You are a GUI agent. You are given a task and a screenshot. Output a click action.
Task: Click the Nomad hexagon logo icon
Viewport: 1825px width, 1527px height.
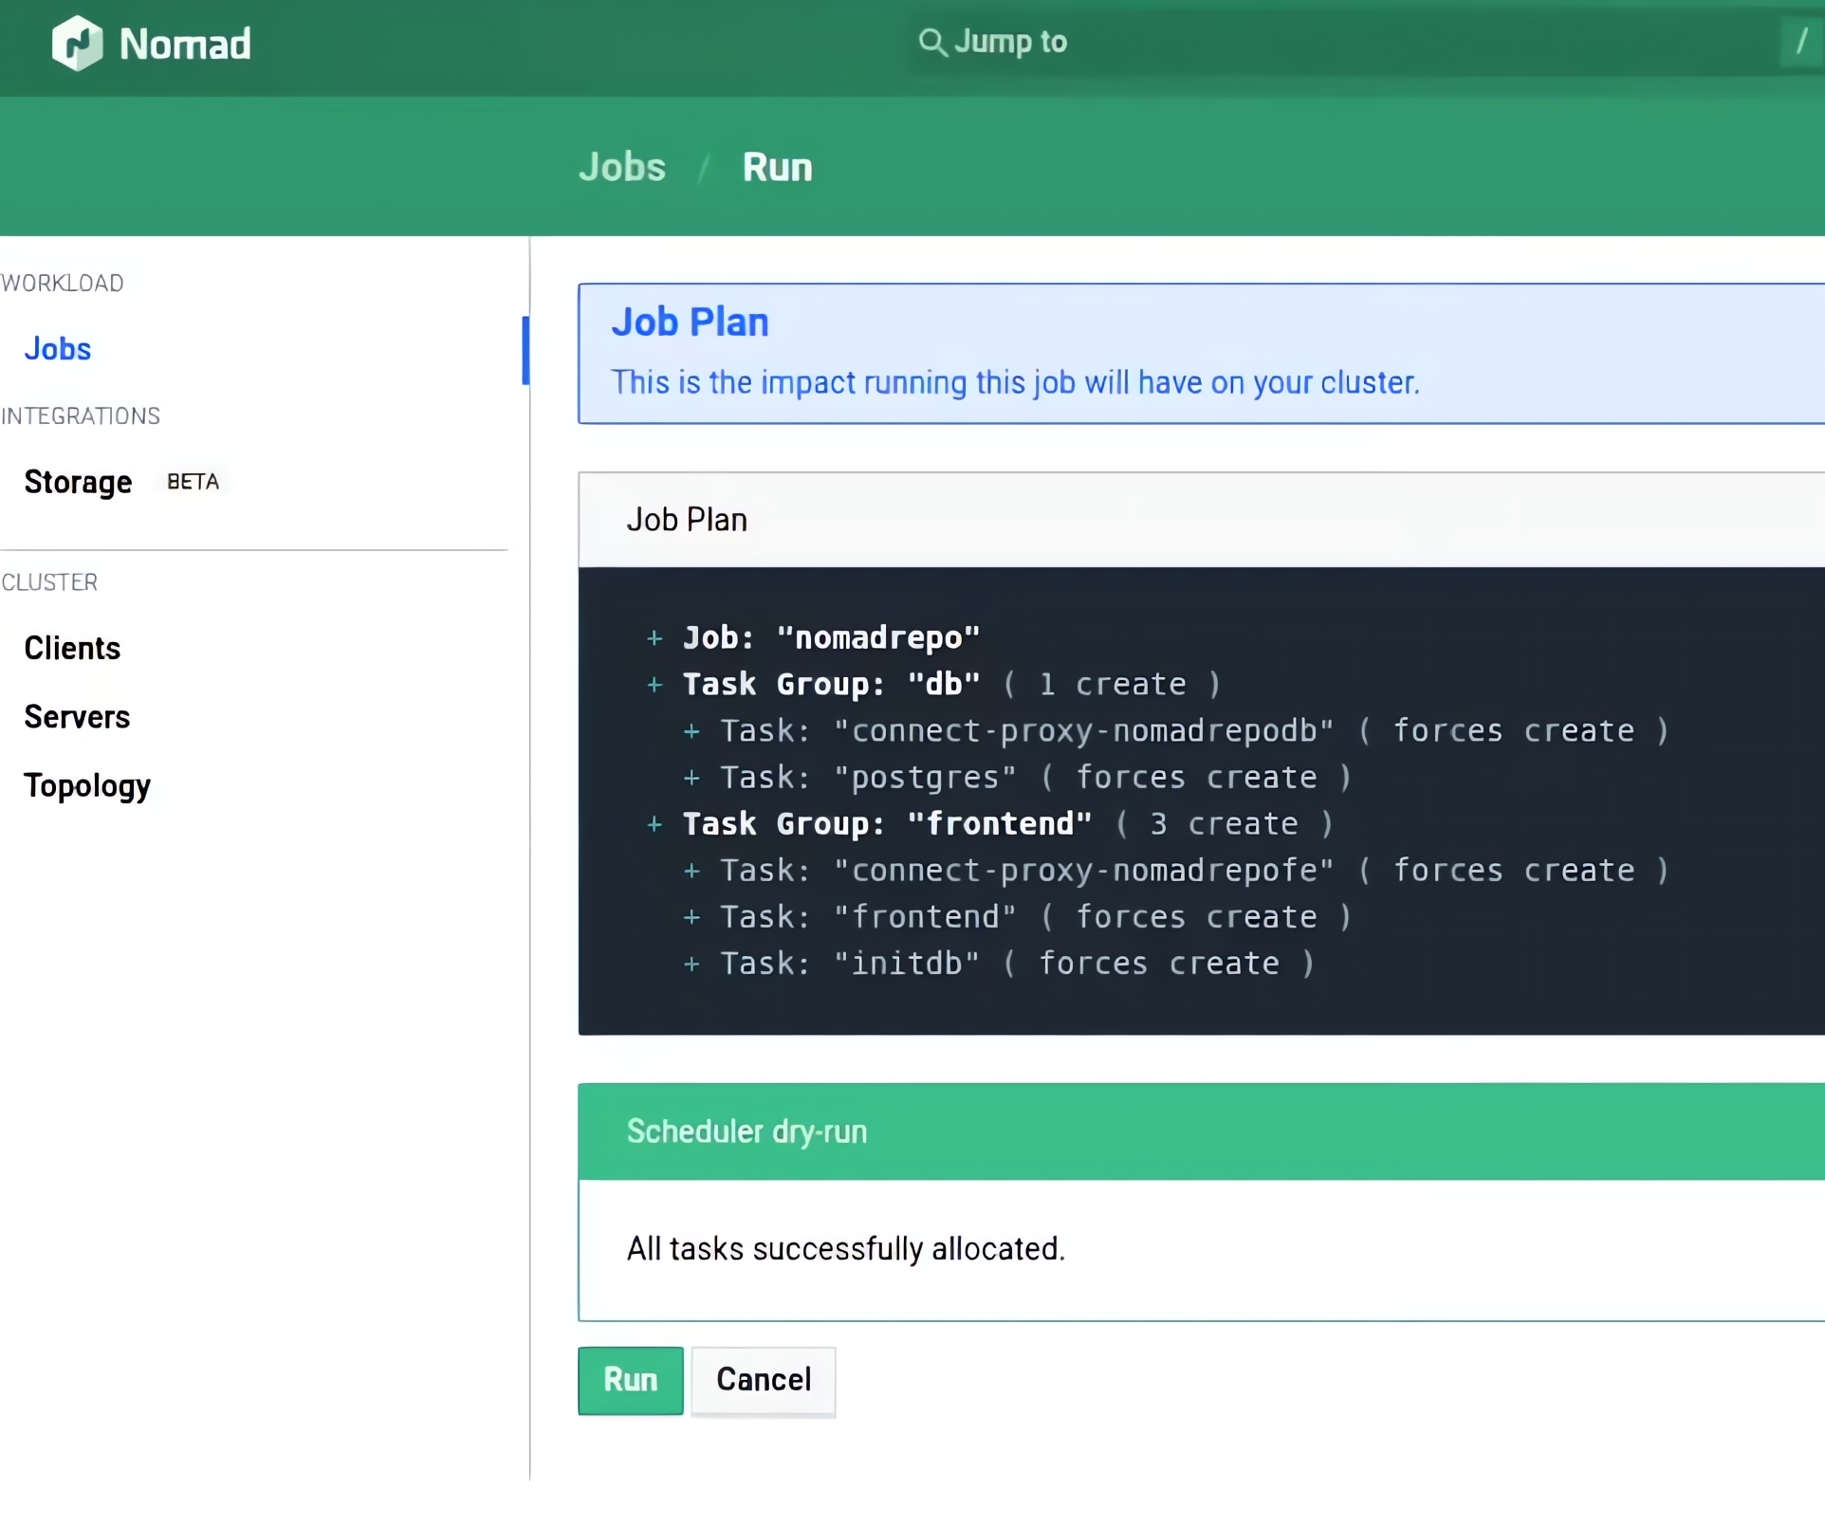pyautogui.click(x=77, y=44)
